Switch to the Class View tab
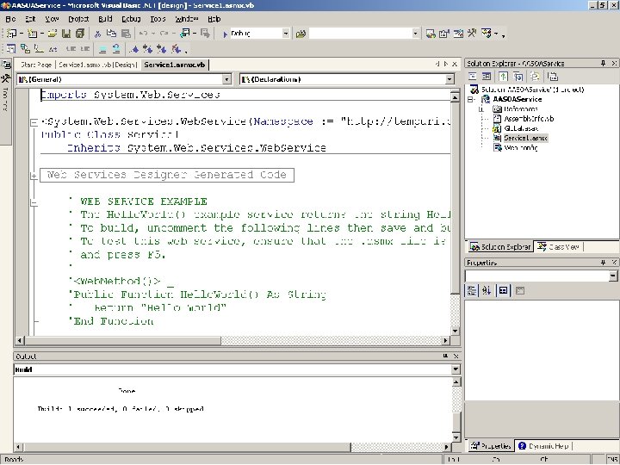620x465 pixels. point(558,247)
